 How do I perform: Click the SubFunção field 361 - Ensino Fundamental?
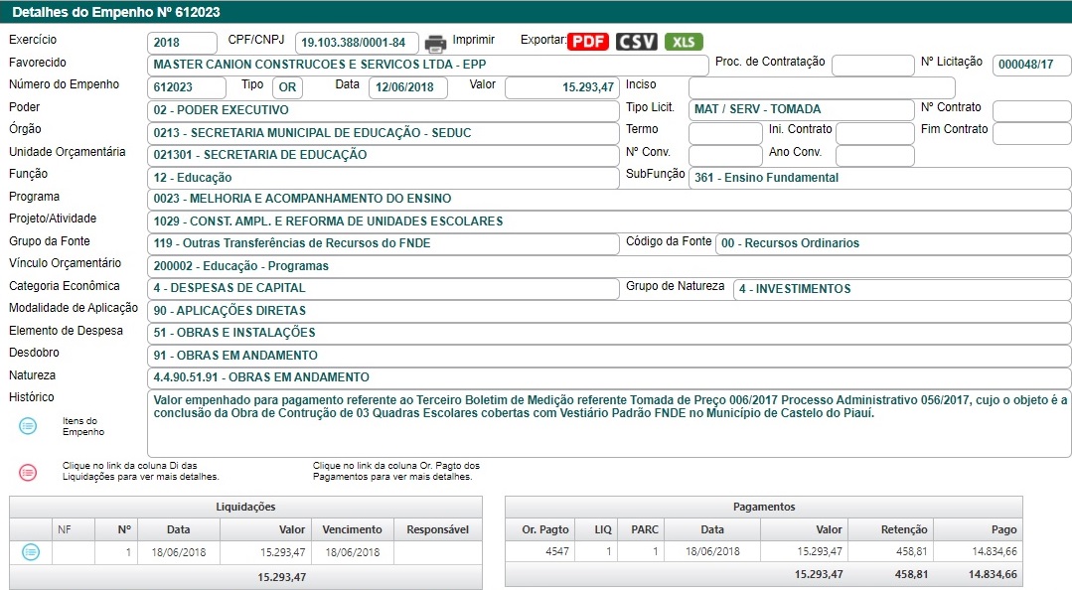click(880, 178)
